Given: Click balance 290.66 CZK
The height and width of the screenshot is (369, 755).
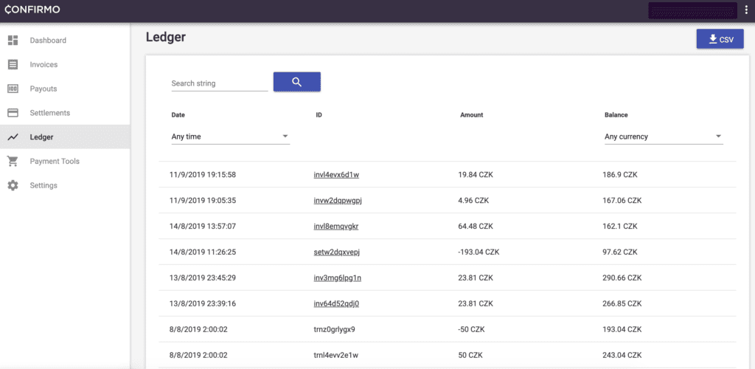Looking at the screenshot, I should [x=622, y=278].
